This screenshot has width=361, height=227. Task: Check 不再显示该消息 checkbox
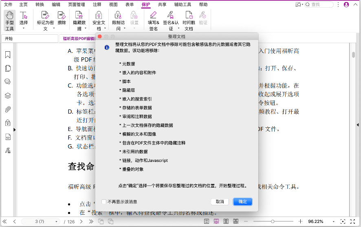coord(104,202)
